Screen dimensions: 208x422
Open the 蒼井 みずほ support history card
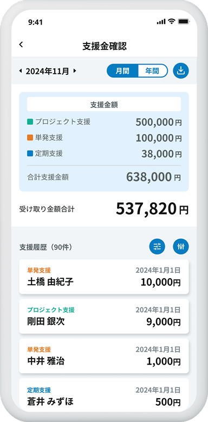click(104, 395)
